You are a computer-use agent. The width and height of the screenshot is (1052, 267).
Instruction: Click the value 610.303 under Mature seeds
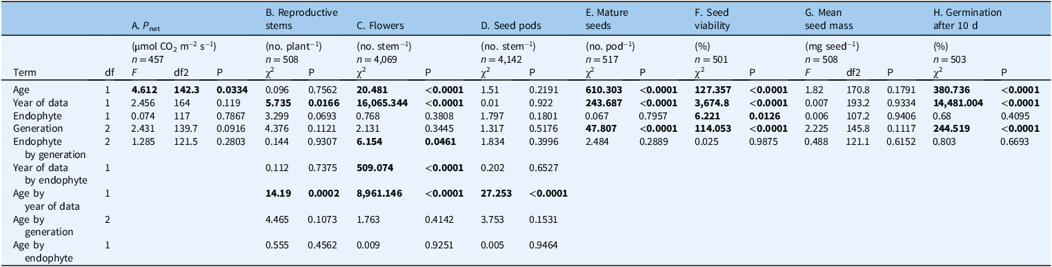pyautogui.click(x=602, y=88)
